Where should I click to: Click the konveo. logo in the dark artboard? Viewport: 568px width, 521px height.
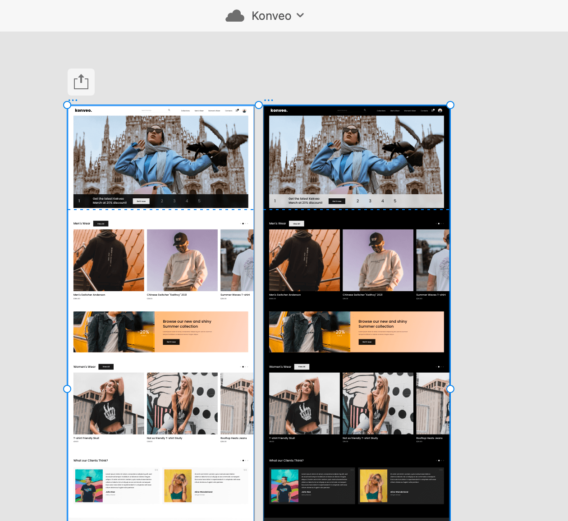pos(279,110)
